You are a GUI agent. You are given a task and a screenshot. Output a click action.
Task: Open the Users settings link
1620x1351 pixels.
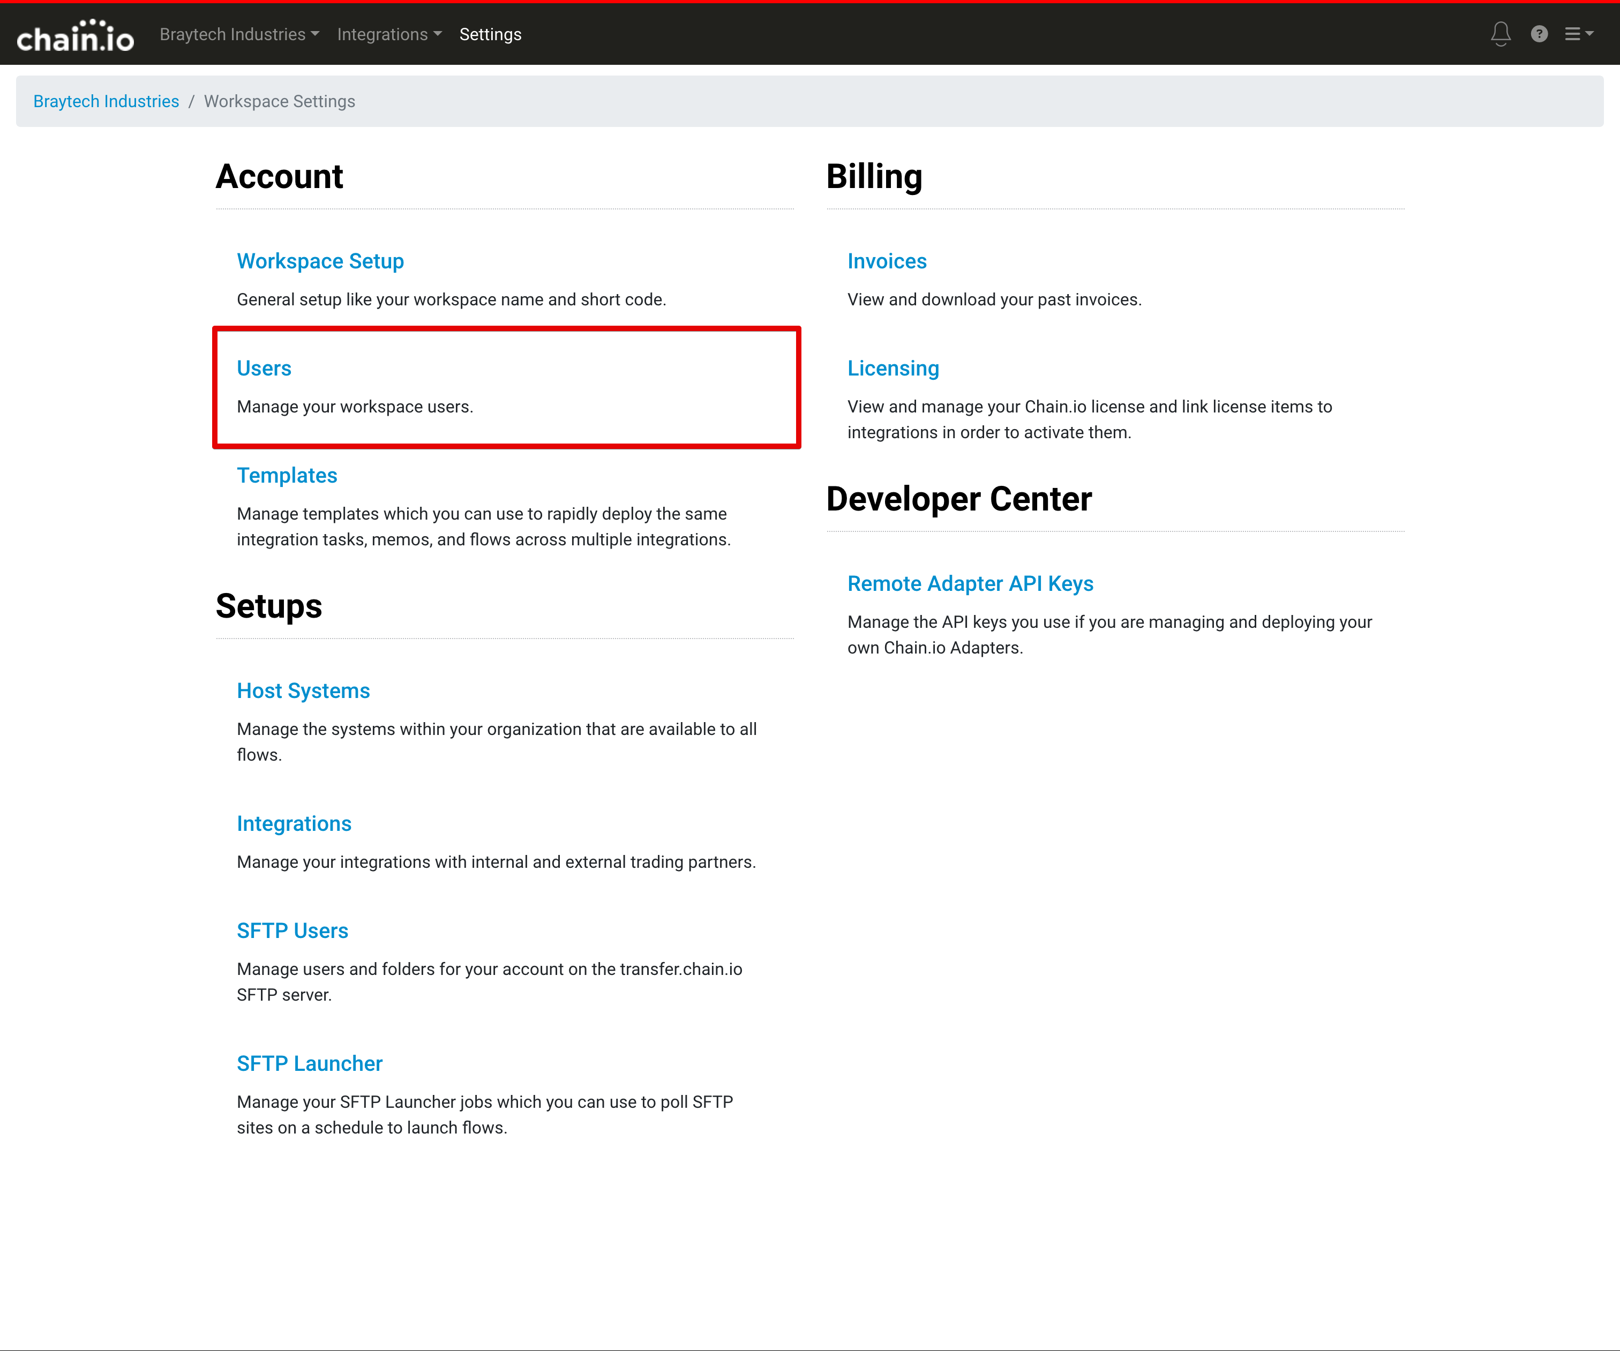264,368
